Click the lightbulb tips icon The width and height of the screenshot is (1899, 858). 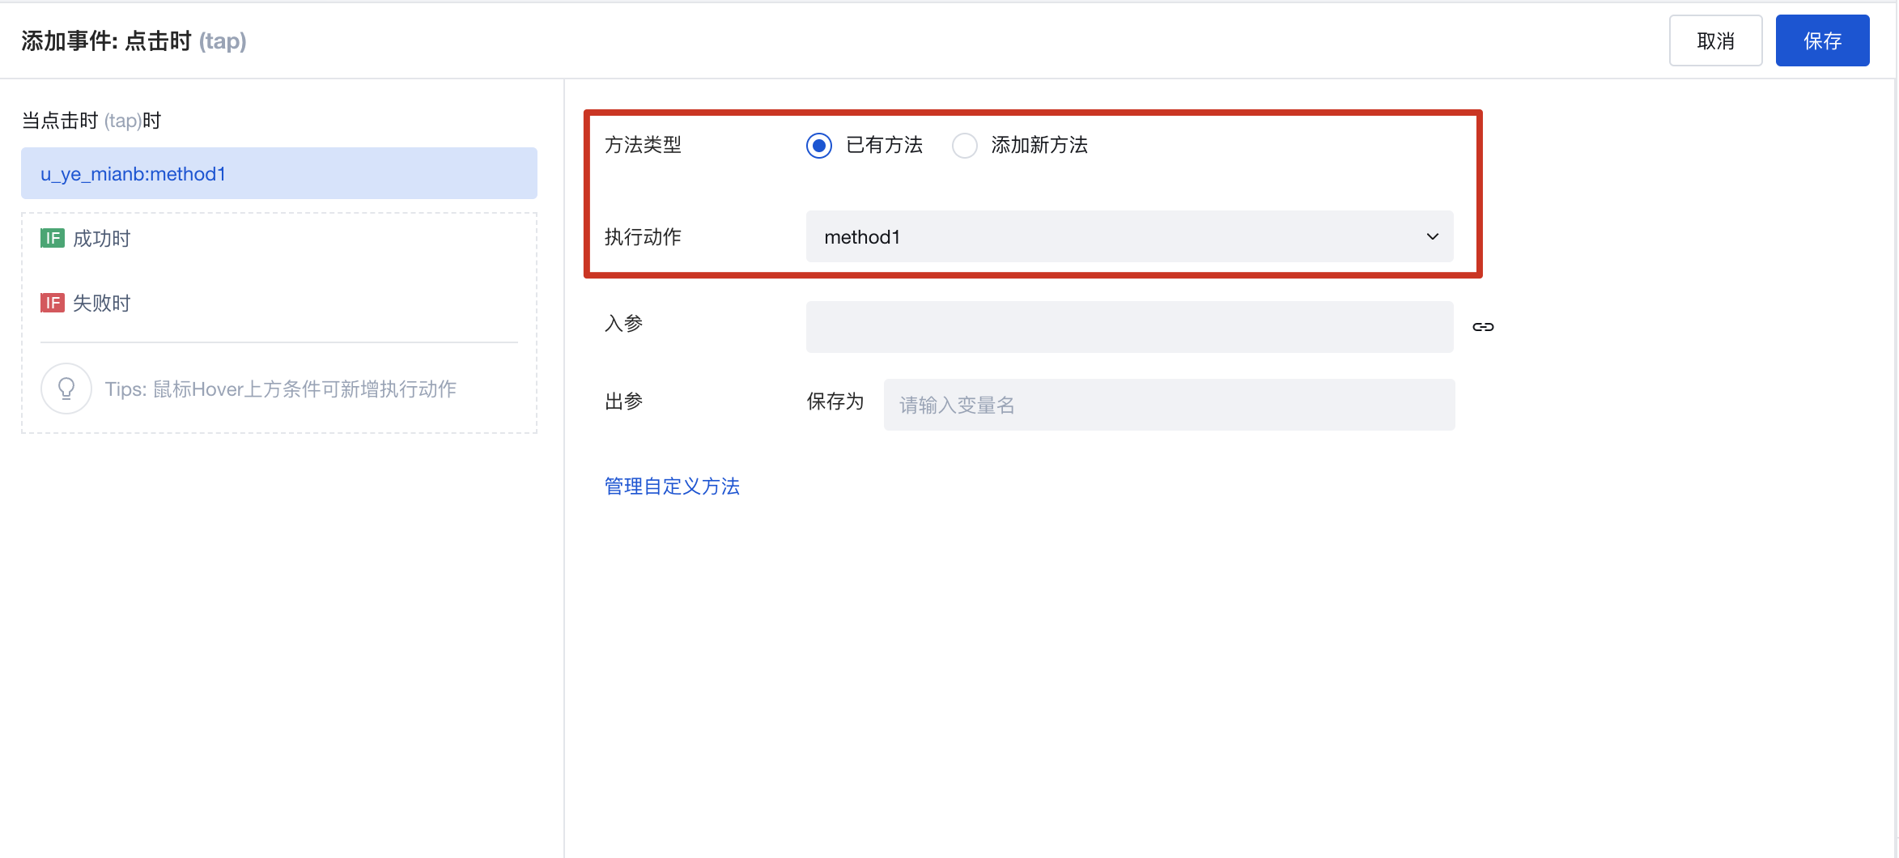[x=66, y=389]
